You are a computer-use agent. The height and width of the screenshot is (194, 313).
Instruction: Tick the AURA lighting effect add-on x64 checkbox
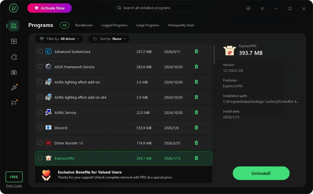click(40, 97)
